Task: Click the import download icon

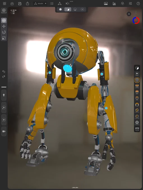Action: click(12, 4)
